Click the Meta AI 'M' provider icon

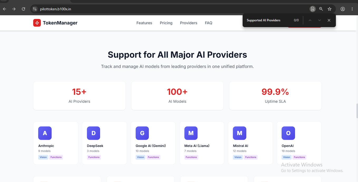tap(191, 133)
